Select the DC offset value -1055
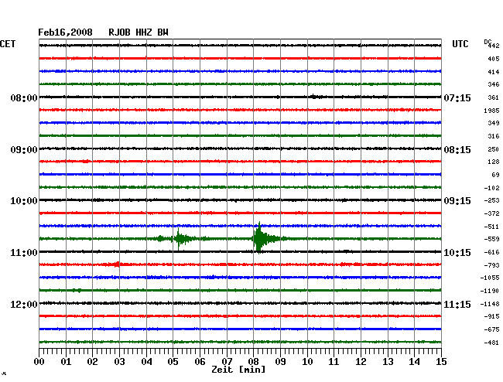 pos(490,278)
